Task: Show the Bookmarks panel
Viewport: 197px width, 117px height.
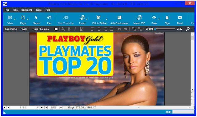Action: click(11, 29)
